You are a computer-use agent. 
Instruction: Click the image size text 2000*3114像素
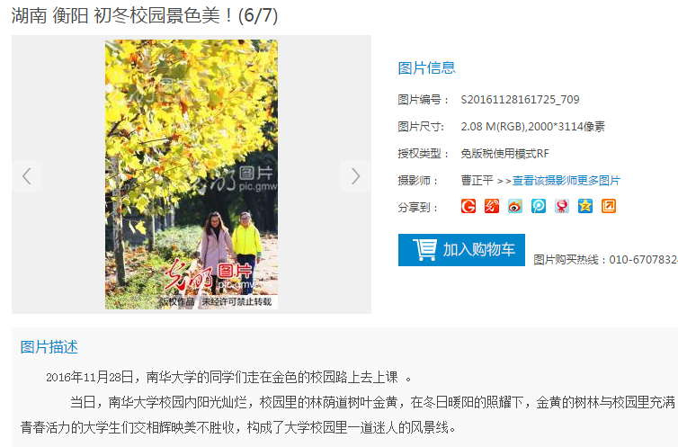566,127
